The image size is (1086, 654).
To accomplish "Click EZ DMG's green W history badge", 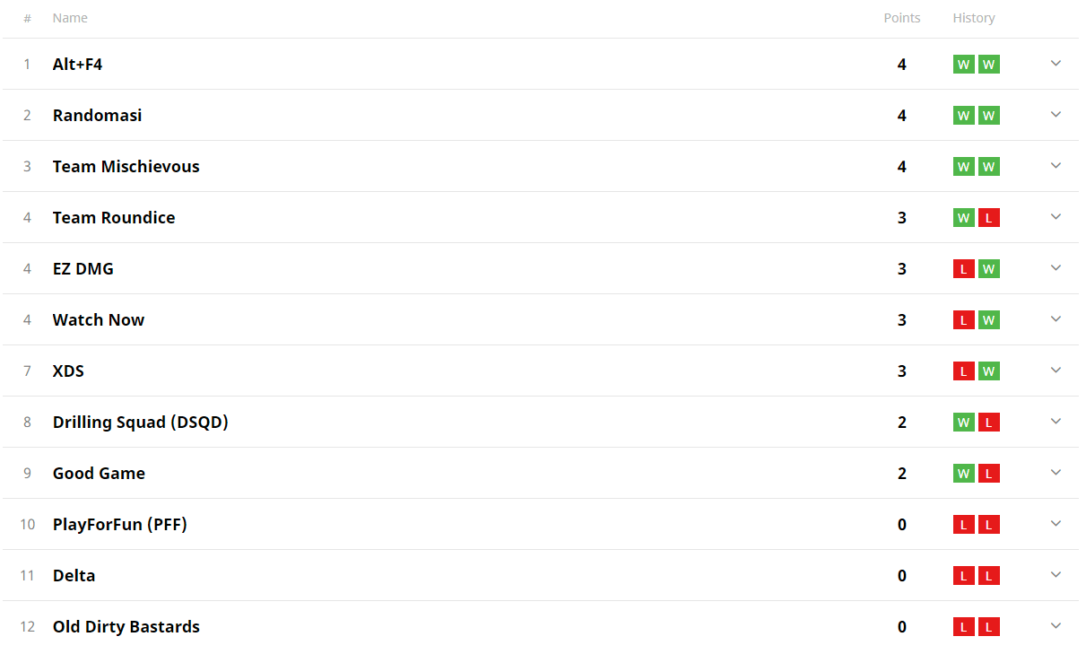I will click(988, 269).
